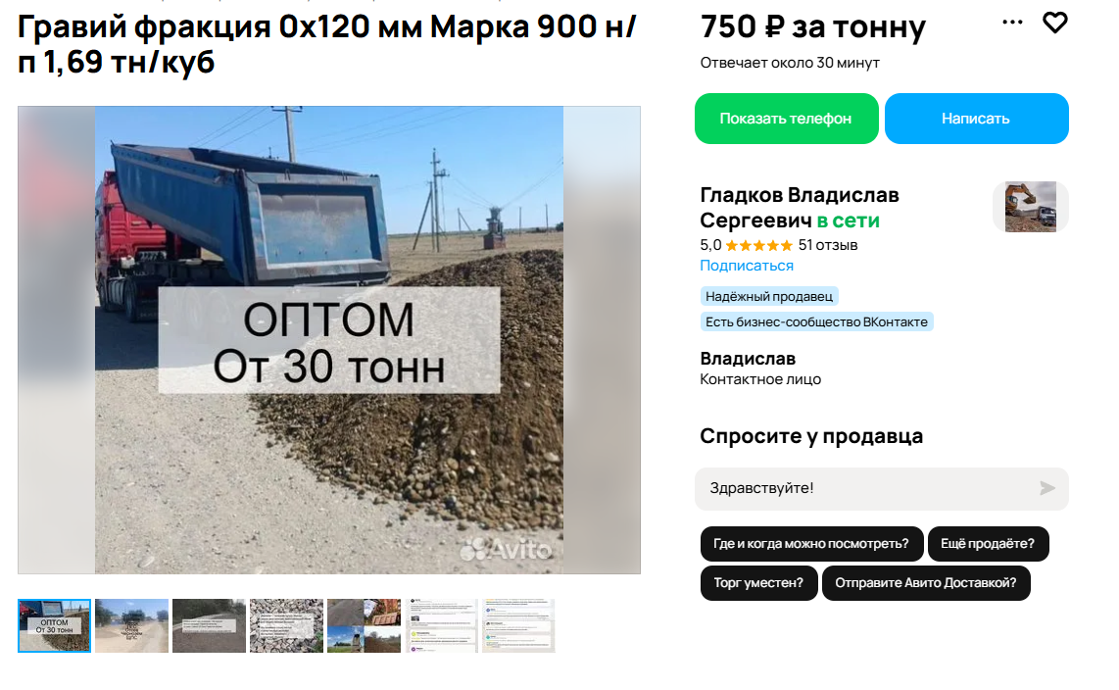Send message with the arrow icon

pyautogui.click(x=1046, y=488)
